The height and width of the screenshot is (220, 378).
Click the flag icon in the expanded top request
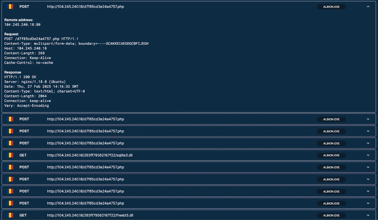point(10,7)
